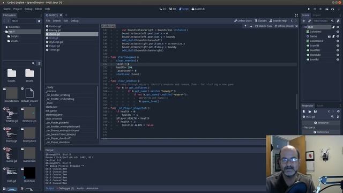The image size is (343, 193).
Task: Open the top Debug menu
Action: [x=28, y=9]
